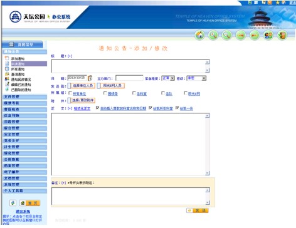Screen dimensions: 296x228
Task: Click the zoom in magnifier icon
Action: [213, 35]
